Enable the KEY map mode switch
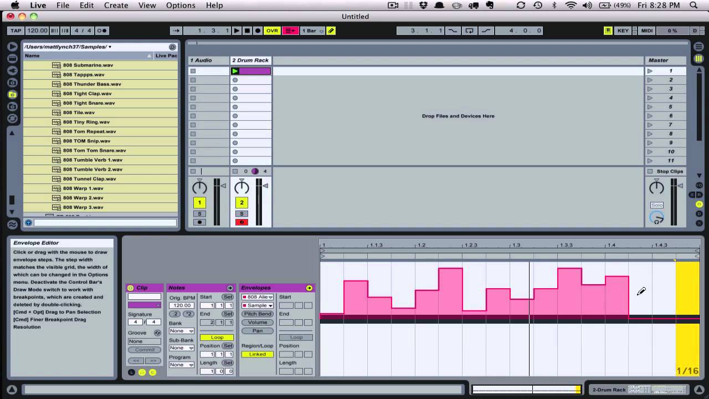 pos(623,30)
